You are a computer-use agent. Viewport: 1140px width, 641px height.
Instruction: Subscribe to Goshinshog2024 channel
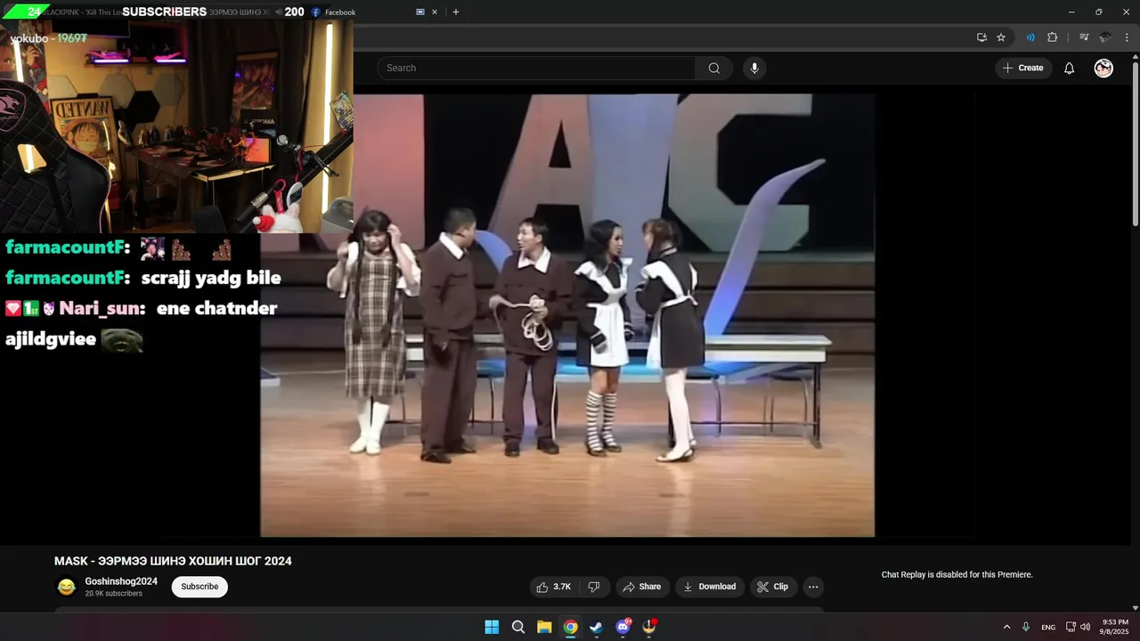199,587
